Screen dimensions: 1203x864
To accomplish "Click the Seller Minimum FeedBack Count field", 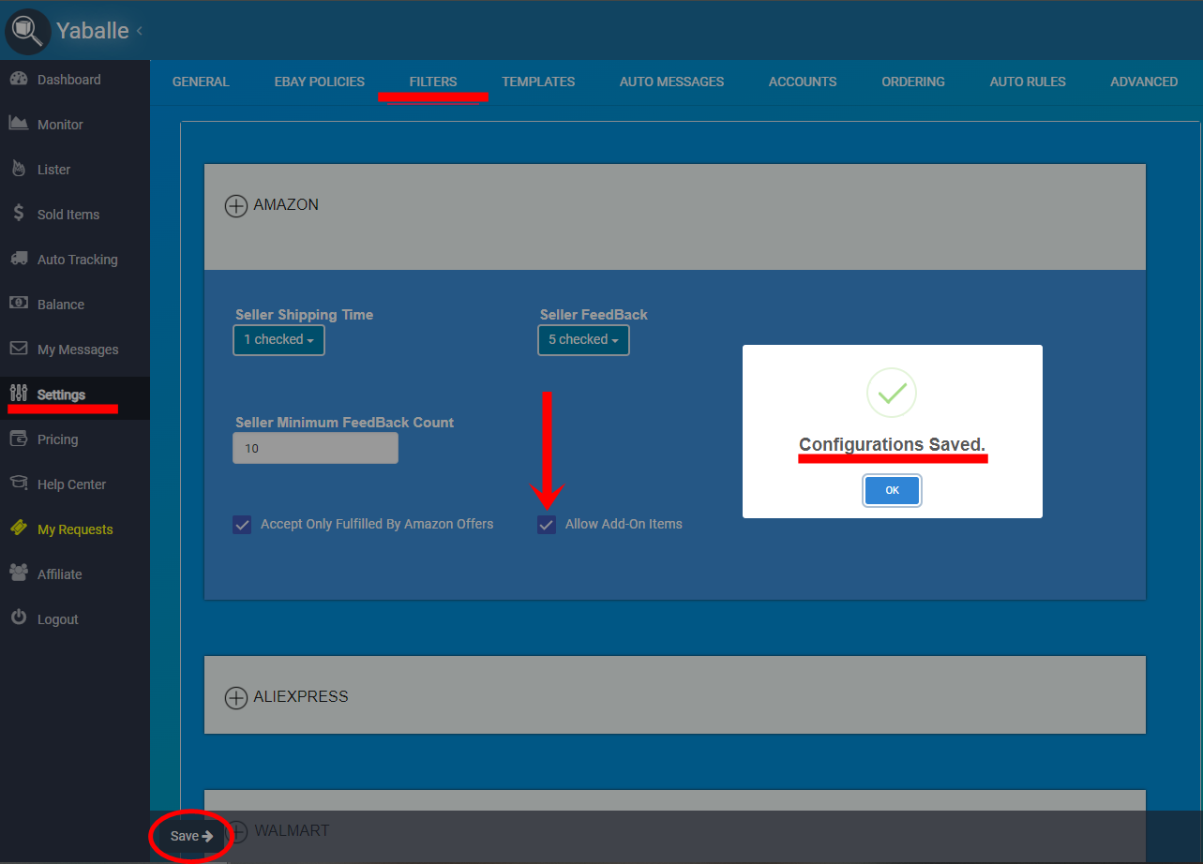I will [315, 448].
